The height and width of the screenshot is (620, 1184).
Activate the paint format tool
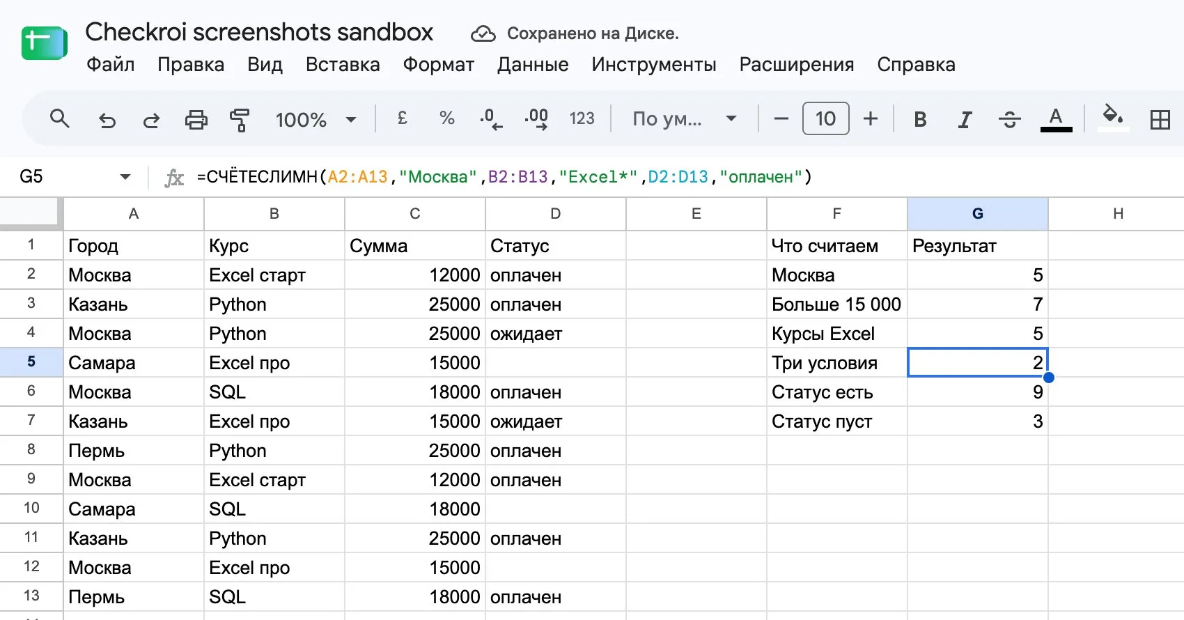240,120
